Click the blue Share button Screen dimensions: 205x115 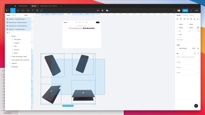(x=185, y=11)
